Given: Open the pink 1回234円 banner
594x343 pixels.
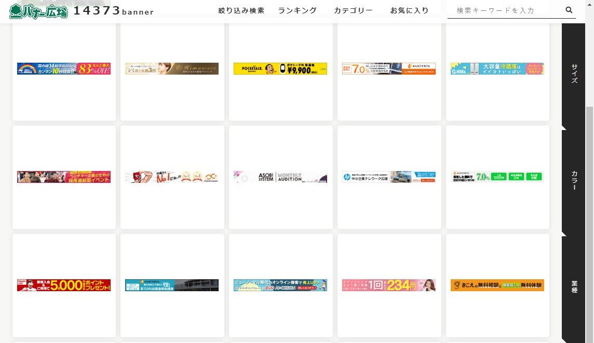Looking at the screenshot, I should pyautogui.click(x=389, y=285).
